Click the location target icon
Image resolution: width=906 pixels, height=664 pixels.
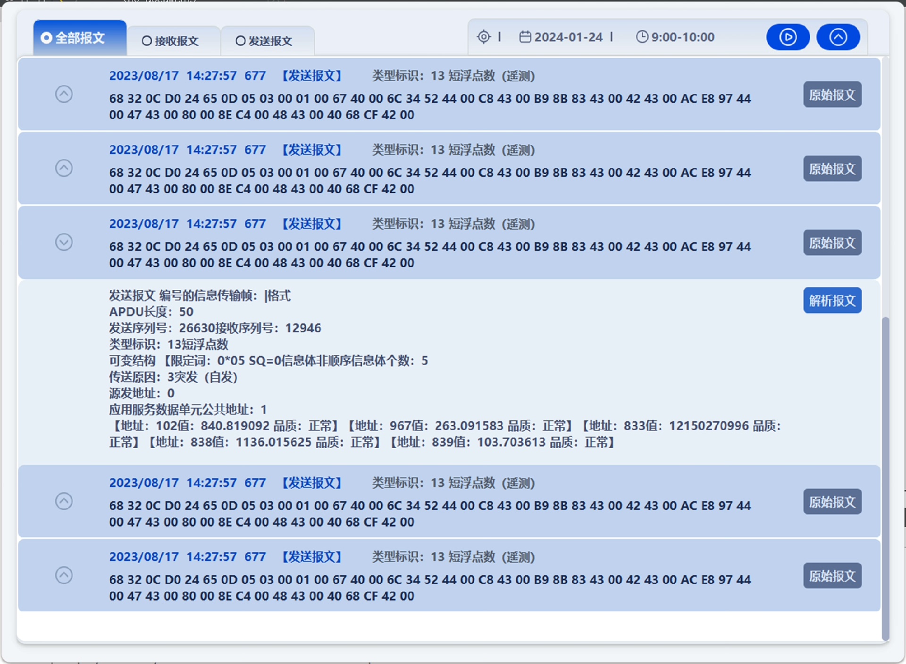(484, 37)
